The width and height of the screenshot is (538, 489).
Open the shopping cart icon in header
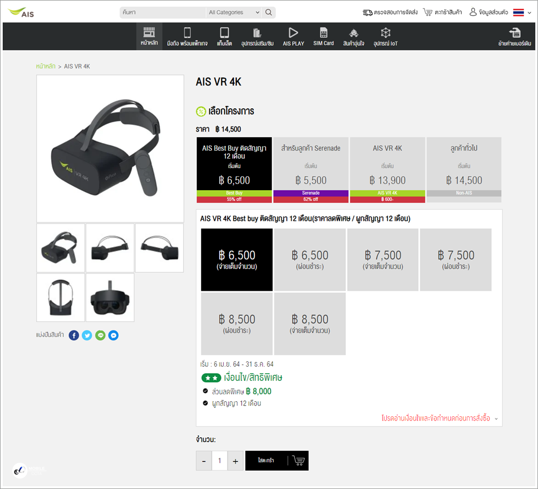coord(428,12)
